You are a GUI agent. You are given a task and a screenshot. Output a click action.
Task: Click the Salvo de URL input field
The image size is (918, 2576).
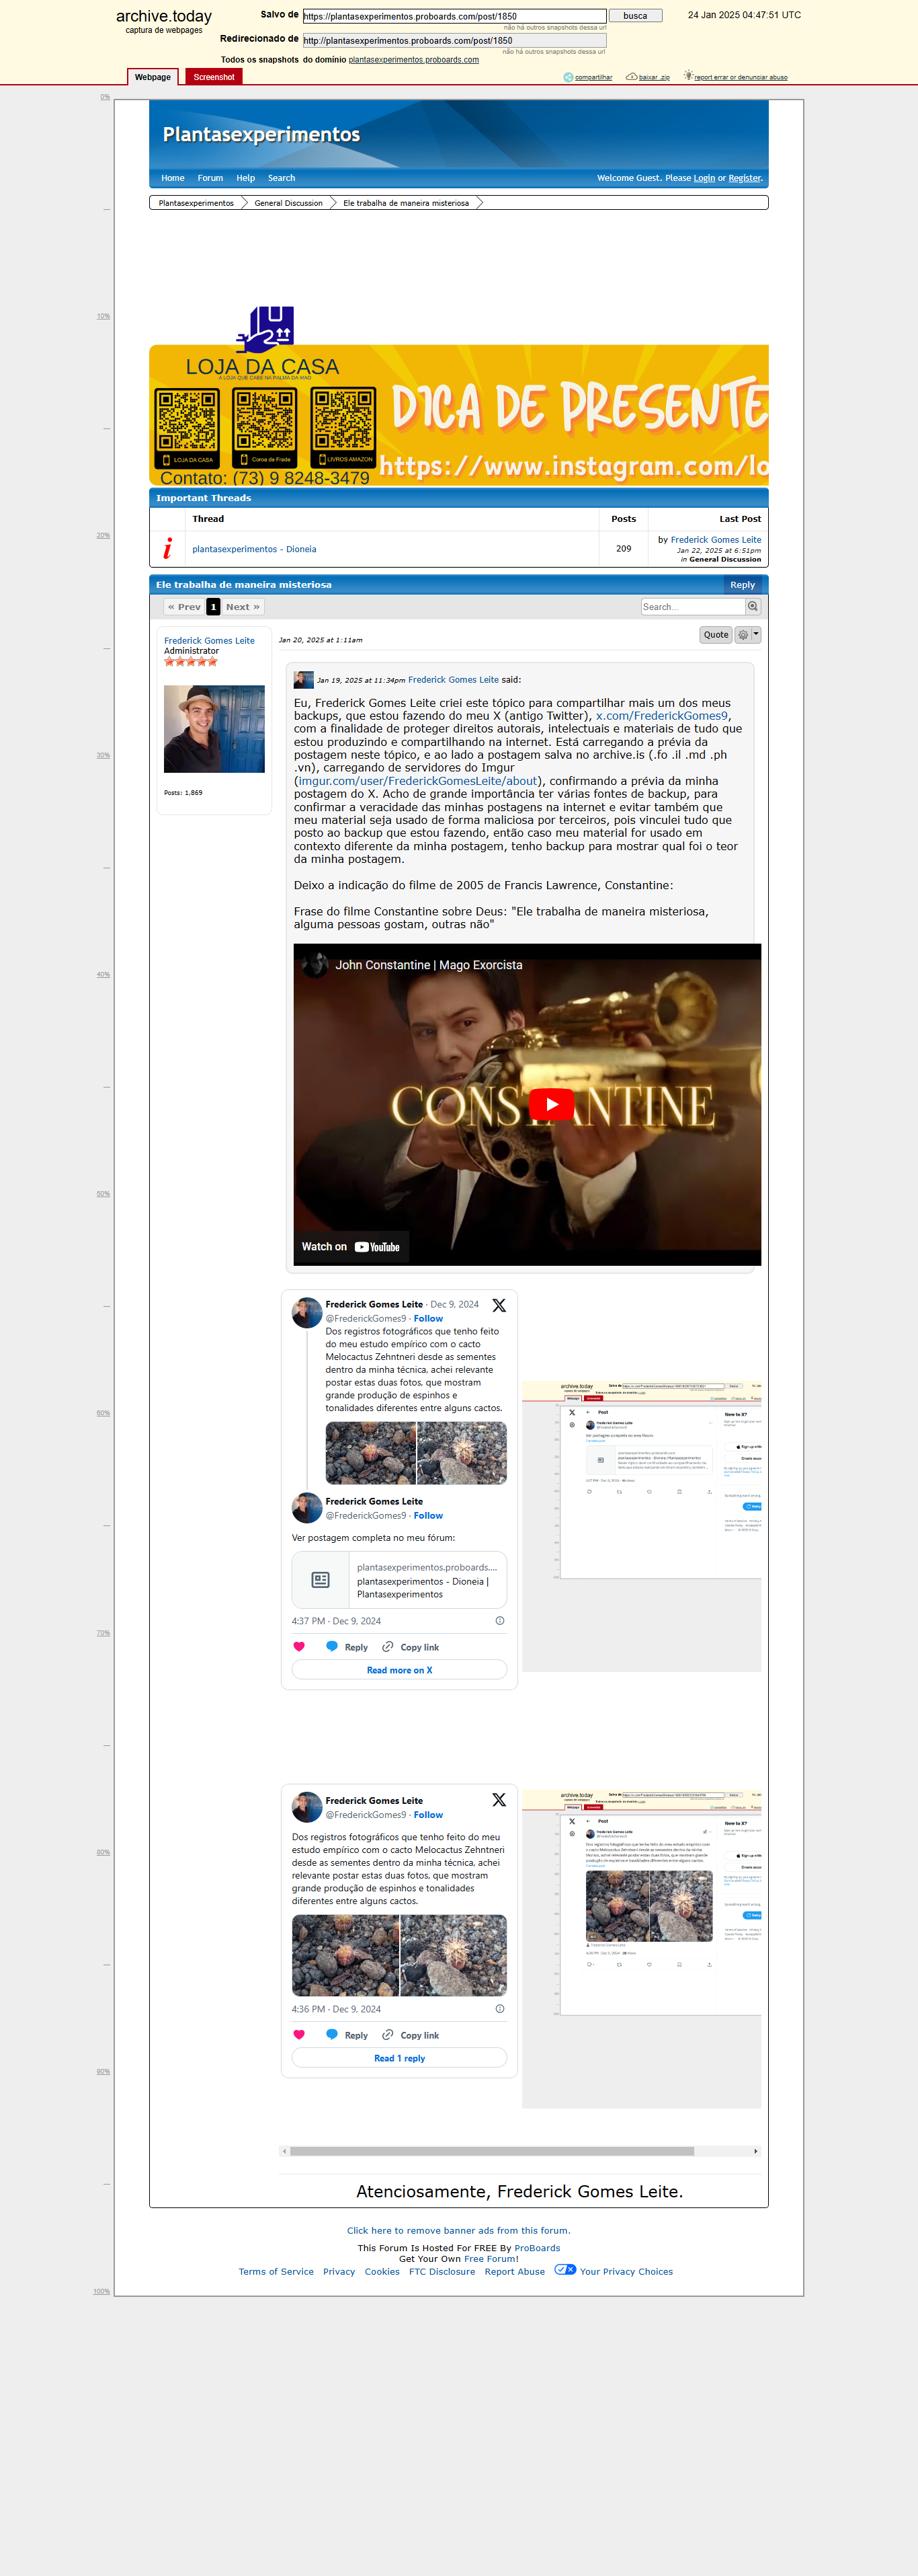454,16
